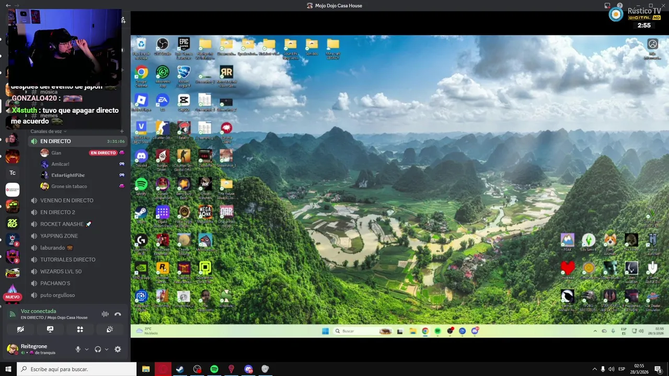This screenshot has width=669, height=376.
Task: Open the Windows Start menu
Action: click(8, 369)
